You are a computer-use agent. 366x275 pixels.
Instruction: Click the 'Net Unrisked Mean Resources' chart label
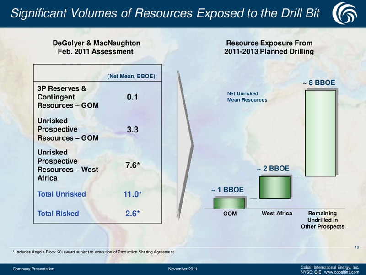coord(247,97)
